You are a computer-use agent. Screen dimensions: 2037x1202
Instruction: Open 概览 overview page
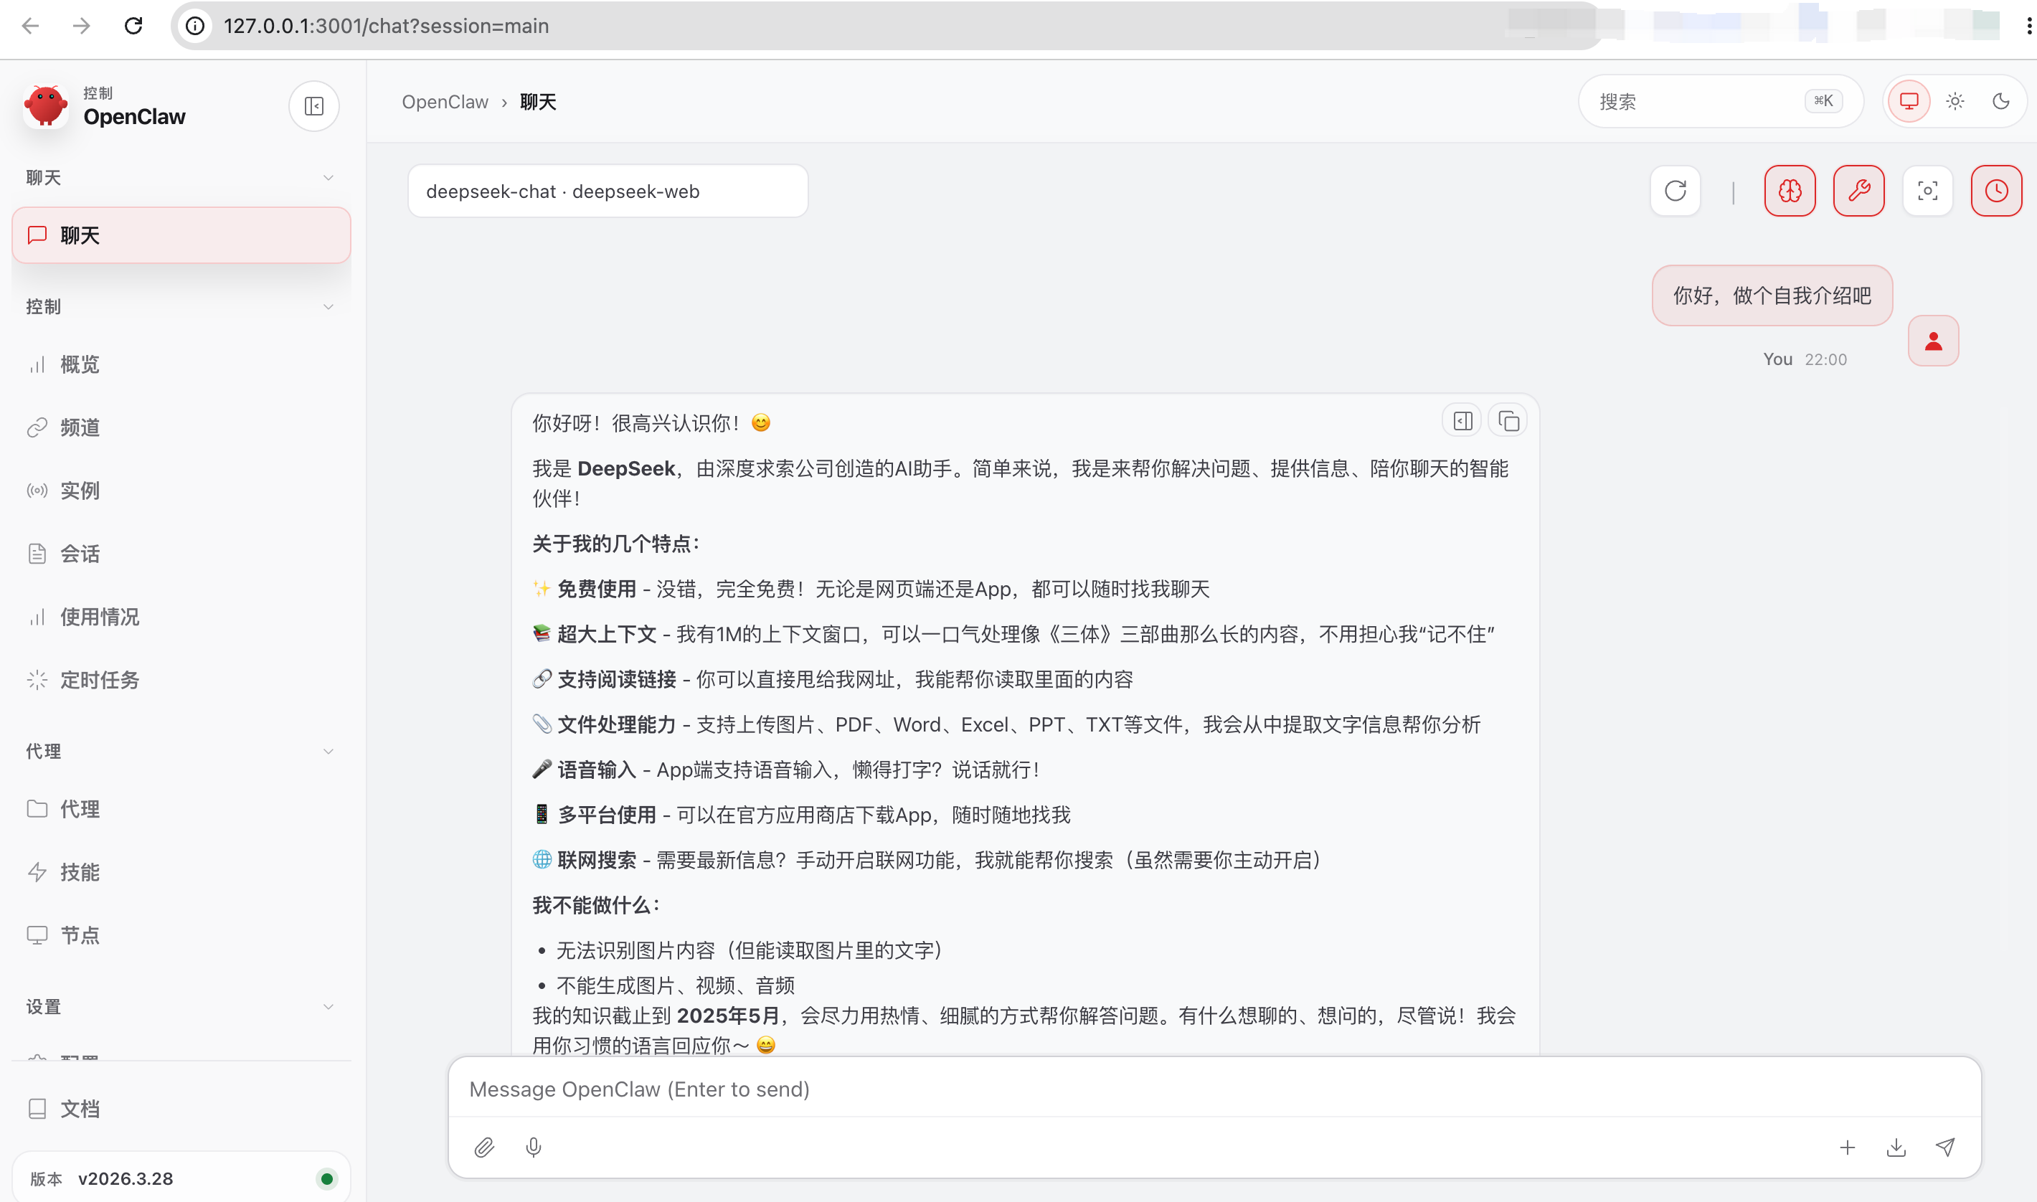tap(181, 364)
